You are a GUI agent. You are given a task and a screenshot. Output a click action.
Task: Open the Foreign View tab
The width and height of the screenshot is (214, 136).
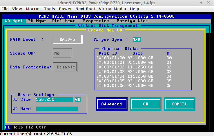(133, 21)
